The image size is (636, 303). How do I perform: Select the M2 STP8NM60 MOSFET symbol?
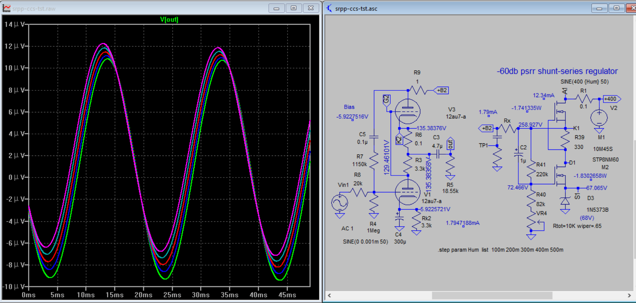560,175
